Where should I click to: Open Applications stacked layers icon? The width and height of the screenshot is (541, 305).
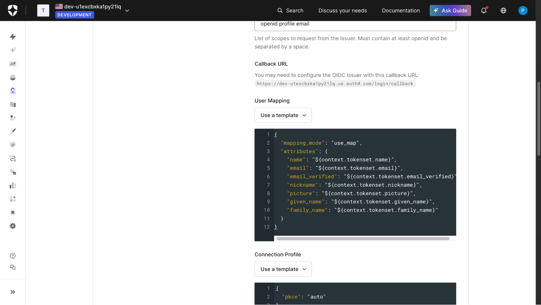click(x=13, y=78)
